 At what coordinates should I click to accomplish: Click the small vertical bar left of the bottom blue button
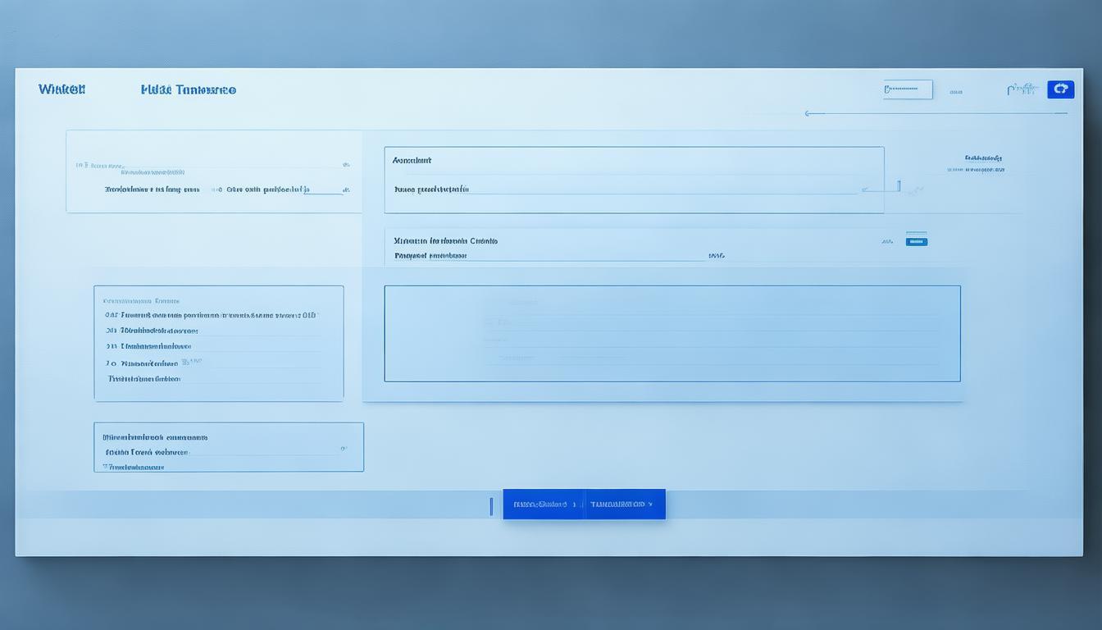pos(491,505)
